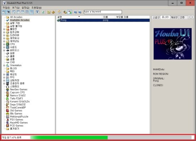Click the house home toolbar icon

(59, 12)
